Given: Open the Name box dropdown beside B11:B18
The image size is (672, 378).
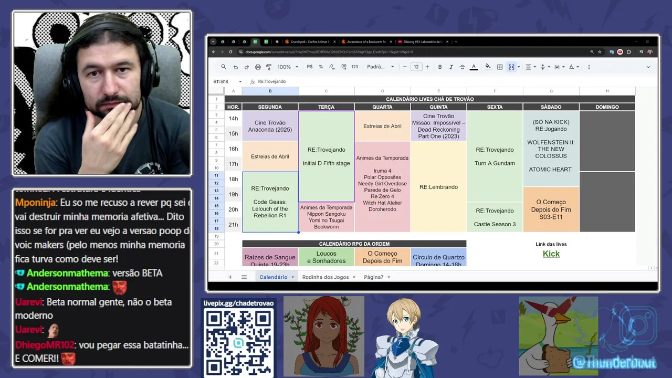Looking at the screenshot, I should (x=240, y=81).
